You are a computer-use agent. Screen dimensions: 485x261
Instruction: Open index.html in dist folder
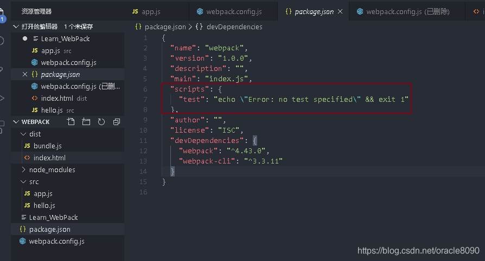coord(67,158)
